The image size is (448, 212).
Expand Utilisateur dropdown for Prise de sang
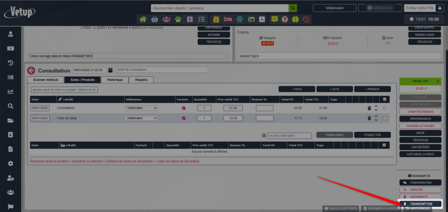141,118
